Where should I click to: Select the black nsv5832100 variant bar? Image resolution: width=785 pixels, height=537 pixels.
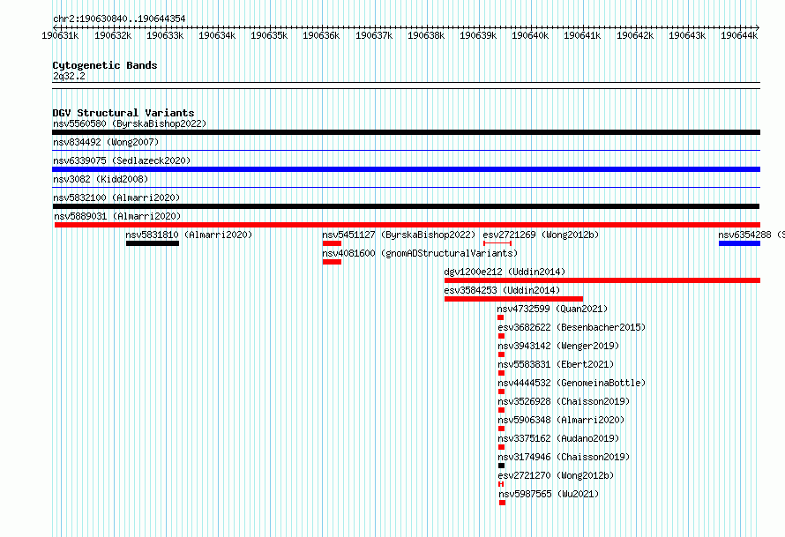406,206
